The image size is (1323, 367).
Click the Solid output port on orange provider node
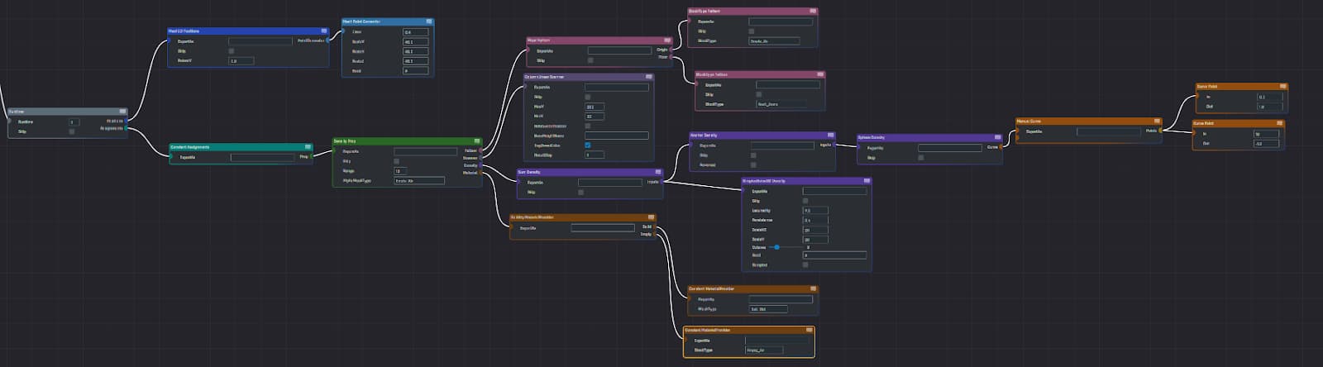pos(656,226)
